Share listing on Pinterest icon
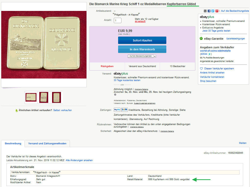Viewport: 250px width, 187px height. [x=217, y=11]
